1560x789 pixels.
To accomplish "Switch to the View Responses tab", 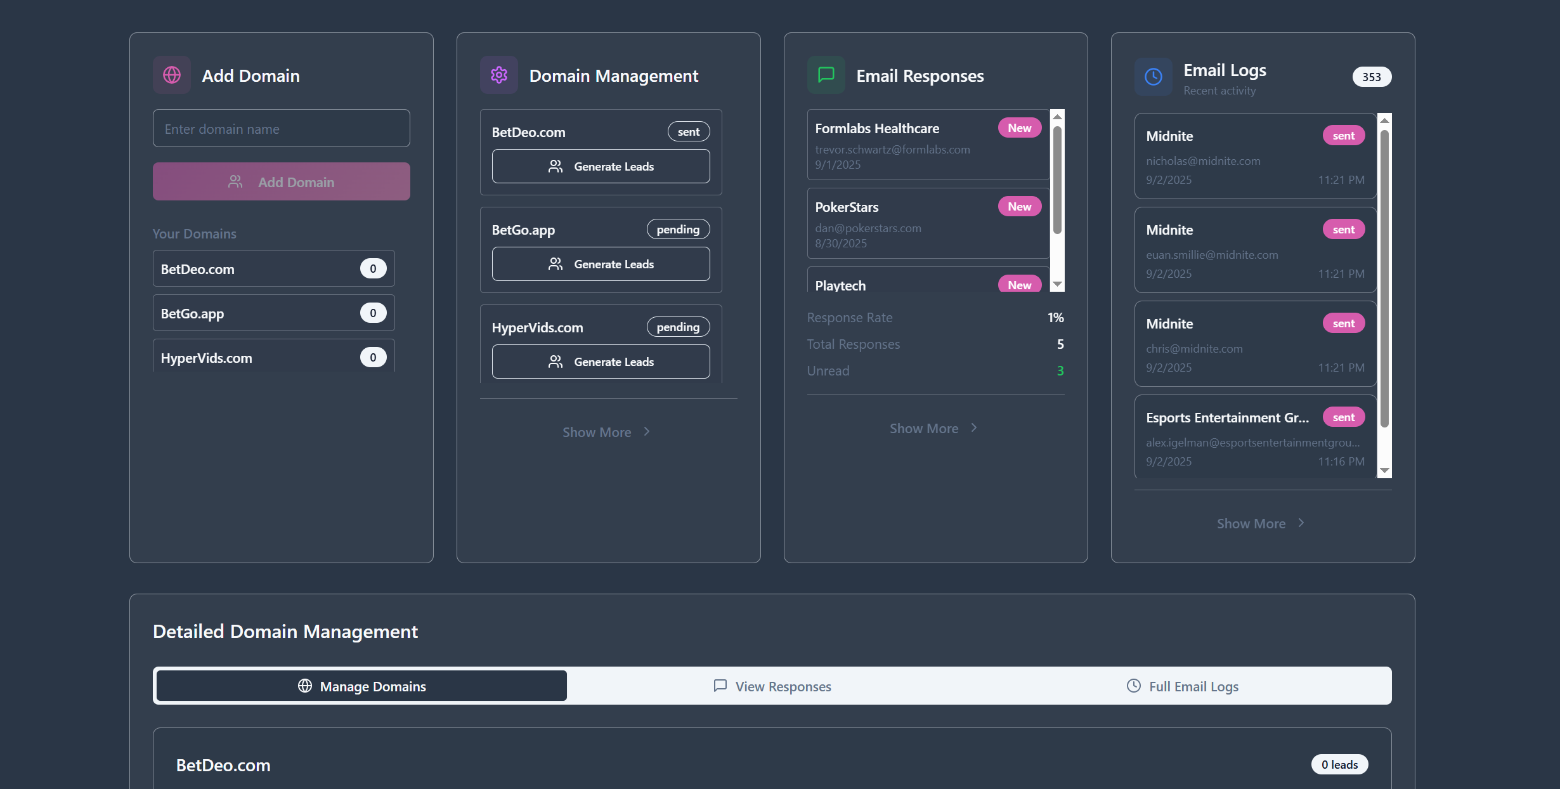I will (772, 686).
